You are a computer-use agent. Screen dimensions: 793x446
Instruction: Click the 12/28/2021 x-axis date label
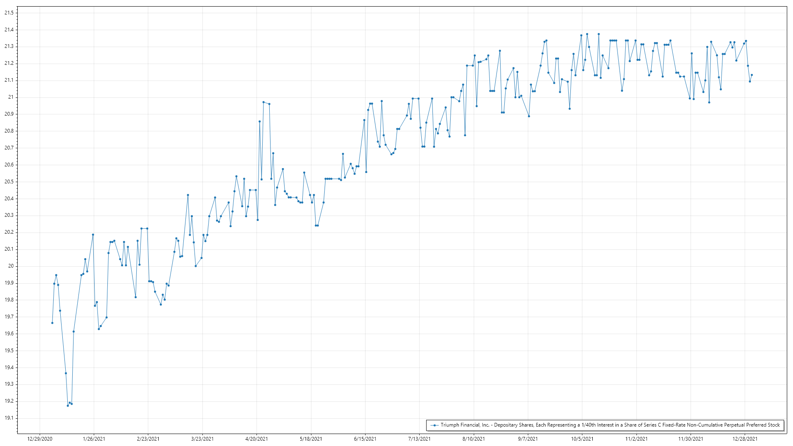click(x=745, y=439)
